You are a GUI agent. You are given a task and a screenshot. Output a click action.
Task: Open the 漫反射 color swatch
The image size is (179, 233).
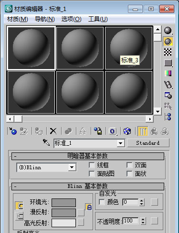point(63,213)
